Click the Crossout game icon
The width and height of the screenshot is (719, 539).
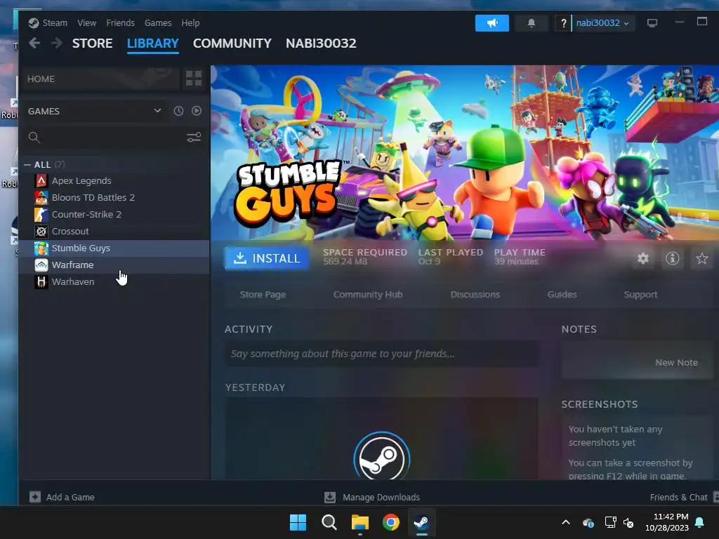(x=41, y=232)
